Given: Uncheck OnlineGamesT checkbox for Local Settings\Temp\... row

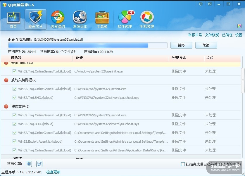Looking at the screenshot, I should pos(14,133).
